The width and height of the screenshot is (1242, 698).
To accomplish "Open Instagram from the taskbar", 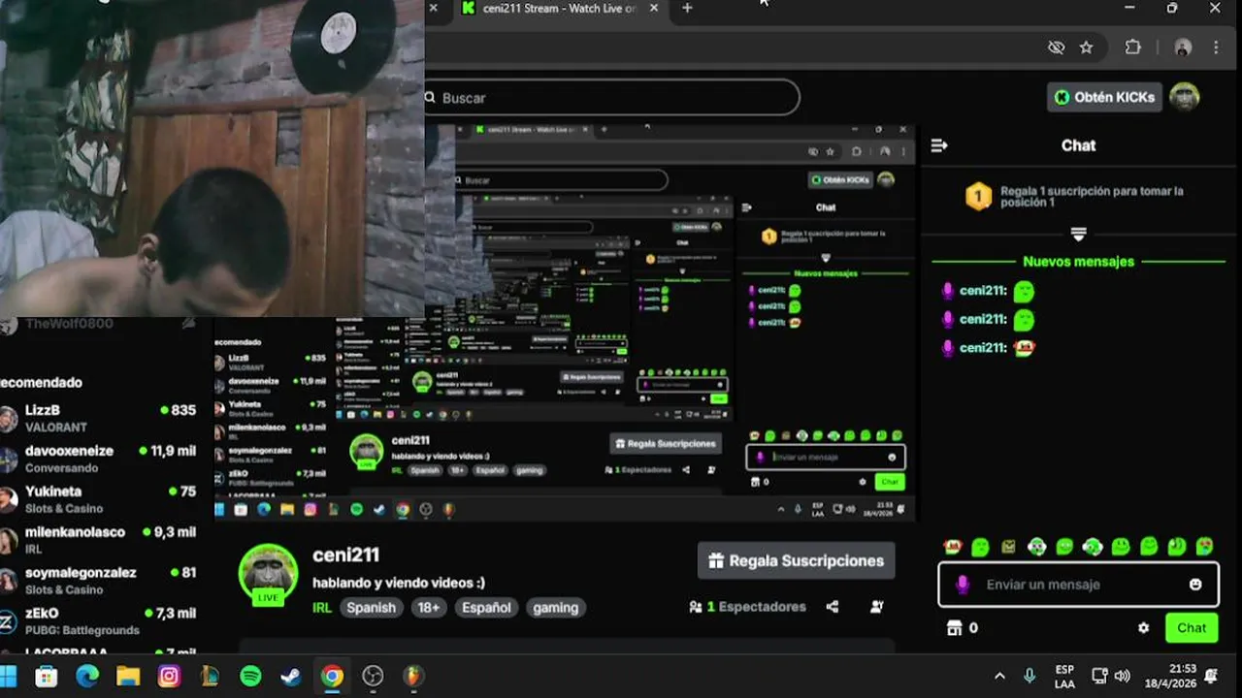I will click(169, 676).
